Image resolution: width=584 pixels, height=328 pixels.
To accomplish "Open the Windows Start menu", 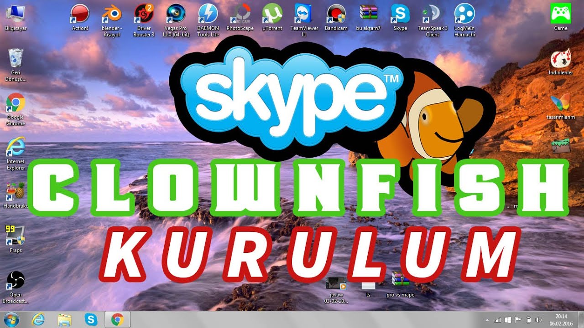I will (x=12, y=320).
